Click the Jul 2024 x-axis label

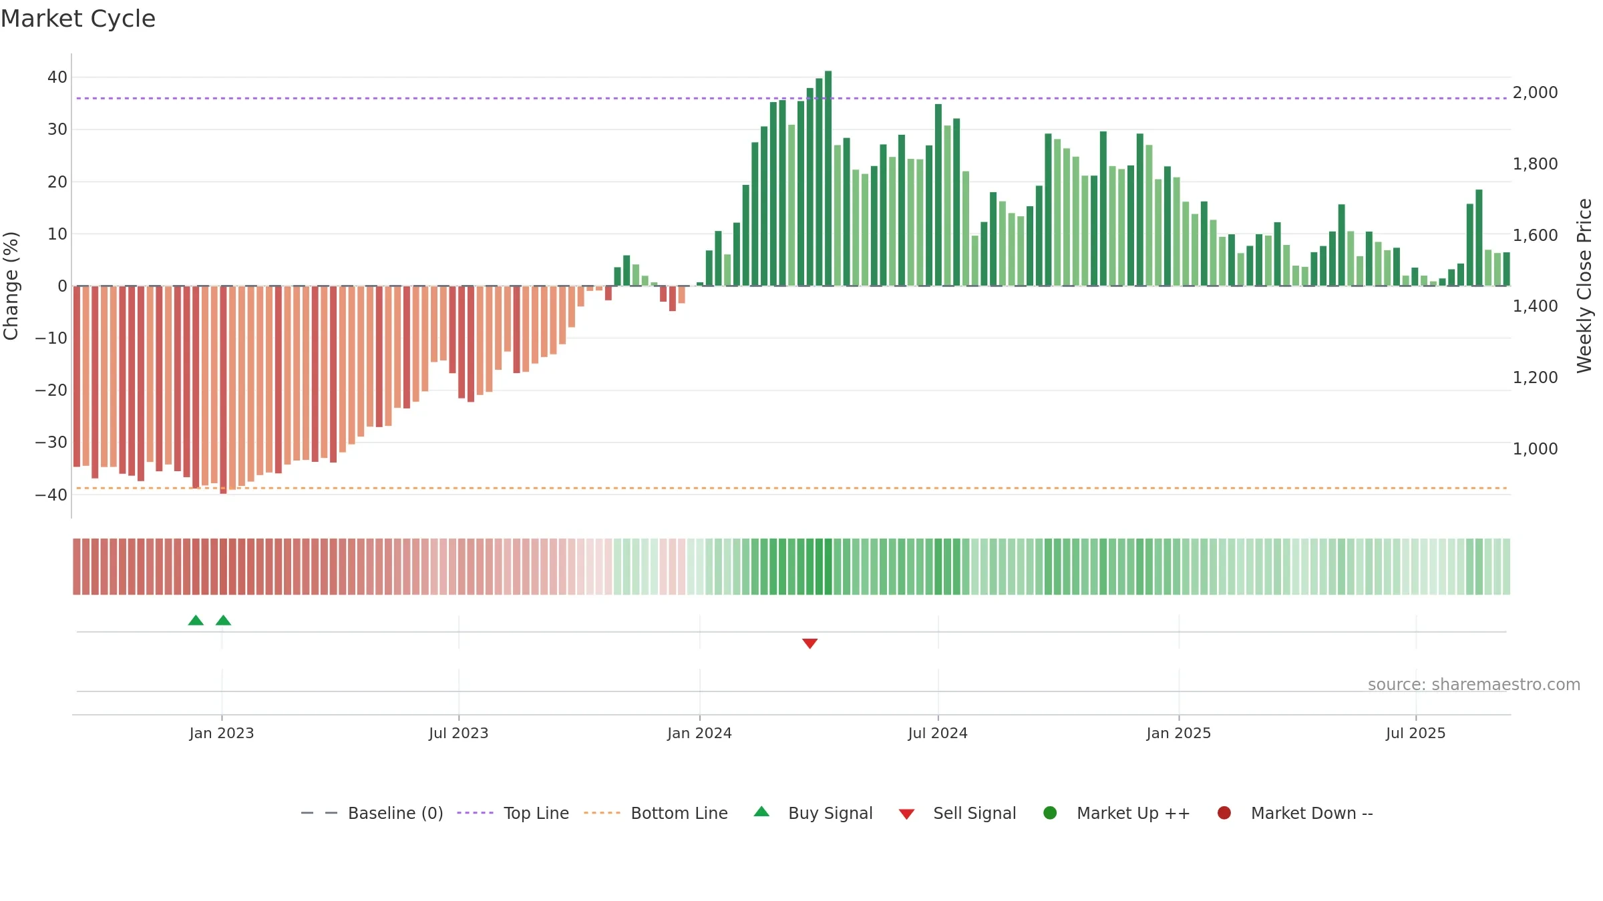938,733
